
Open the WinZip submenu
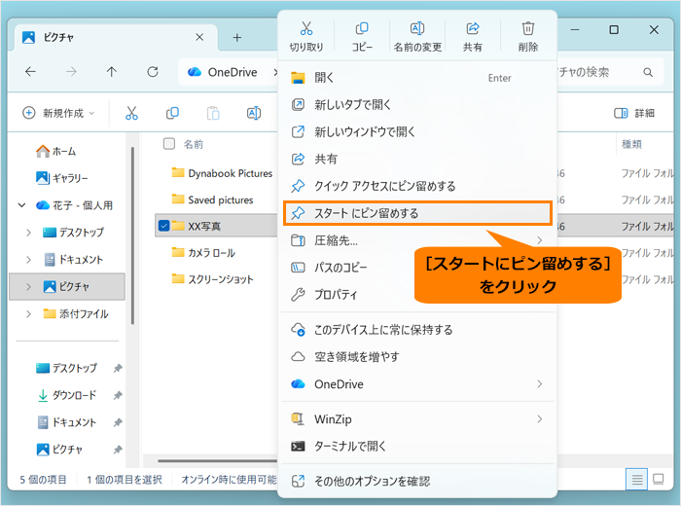pyautogui.click(x=417, y=419)
